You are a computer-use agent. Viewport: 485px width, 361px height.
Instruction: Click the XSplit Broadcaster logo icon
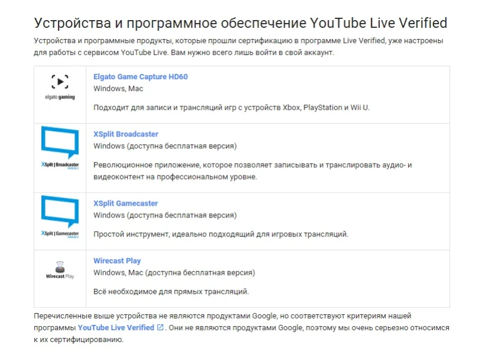pos(60,144)
